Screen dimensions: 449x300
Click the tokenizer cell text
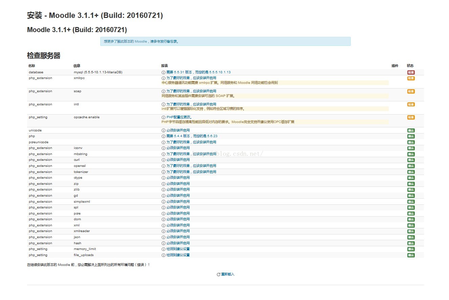[81, 172]
